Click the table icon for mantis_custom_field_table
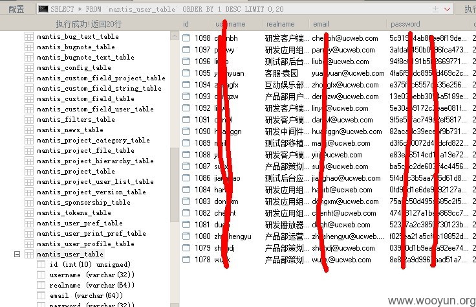 [x=29, y=98]
